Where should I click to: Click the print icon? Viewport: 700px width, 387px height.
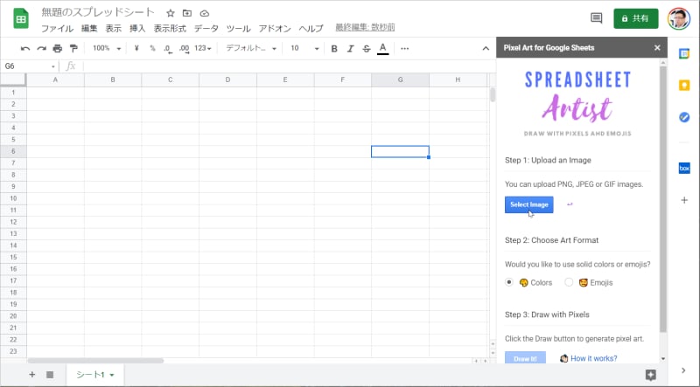click(58, 48)
